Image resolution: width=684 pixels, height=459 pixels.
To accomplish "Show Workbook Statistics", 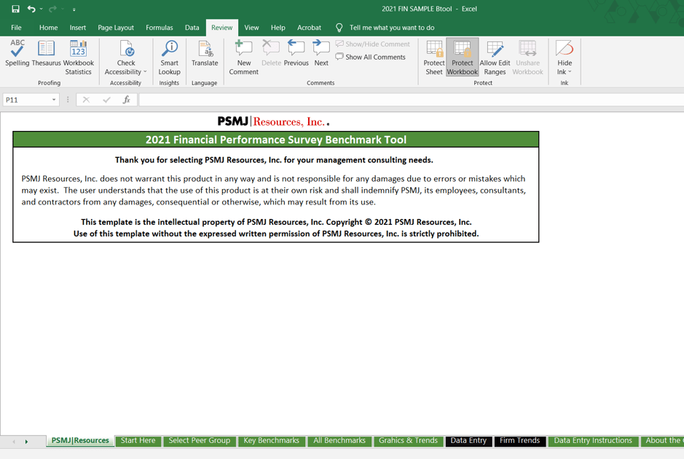I will [79, 57].
